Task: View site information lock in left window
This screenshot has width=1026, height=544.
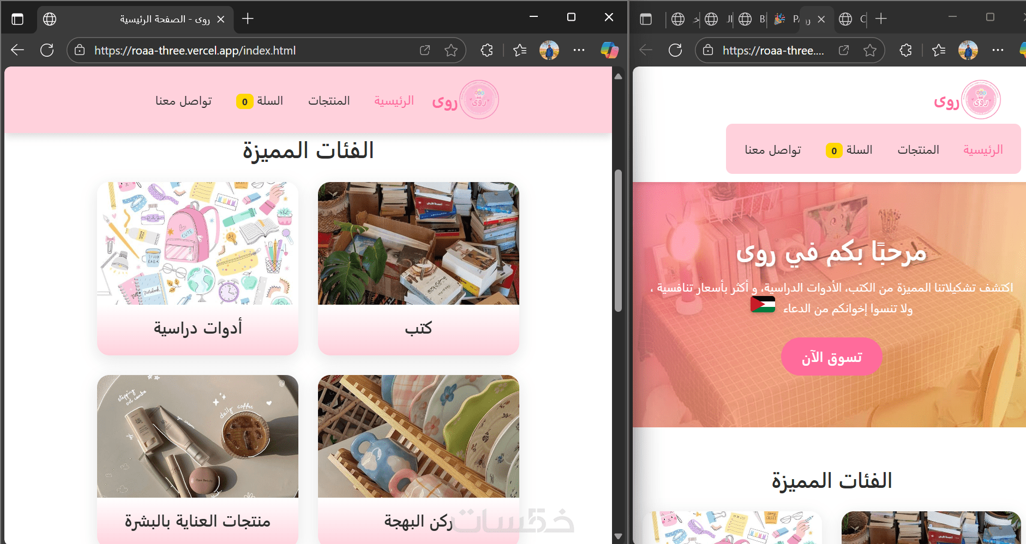Action: point(80,50)
